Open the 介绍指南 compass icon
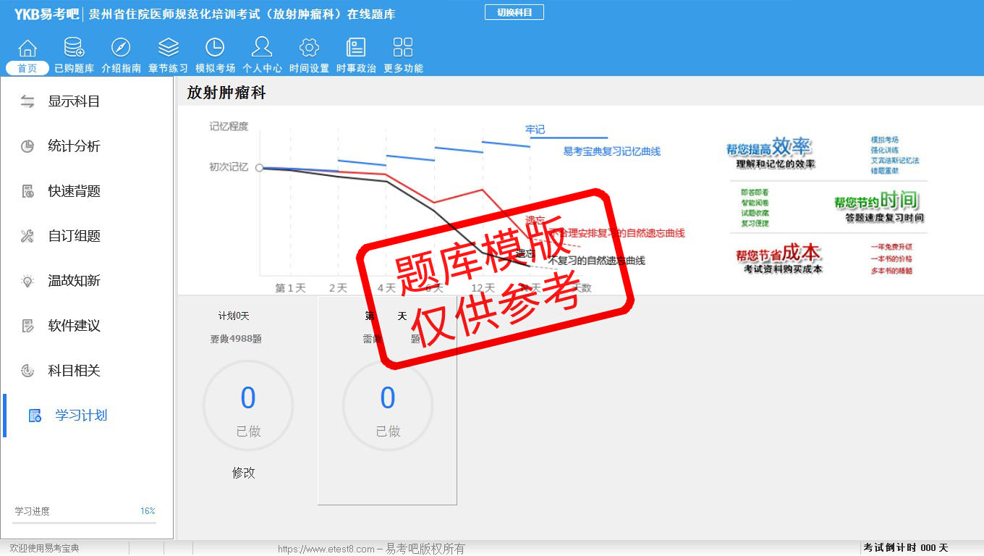The image size is (984, 556). pos(121,49)
